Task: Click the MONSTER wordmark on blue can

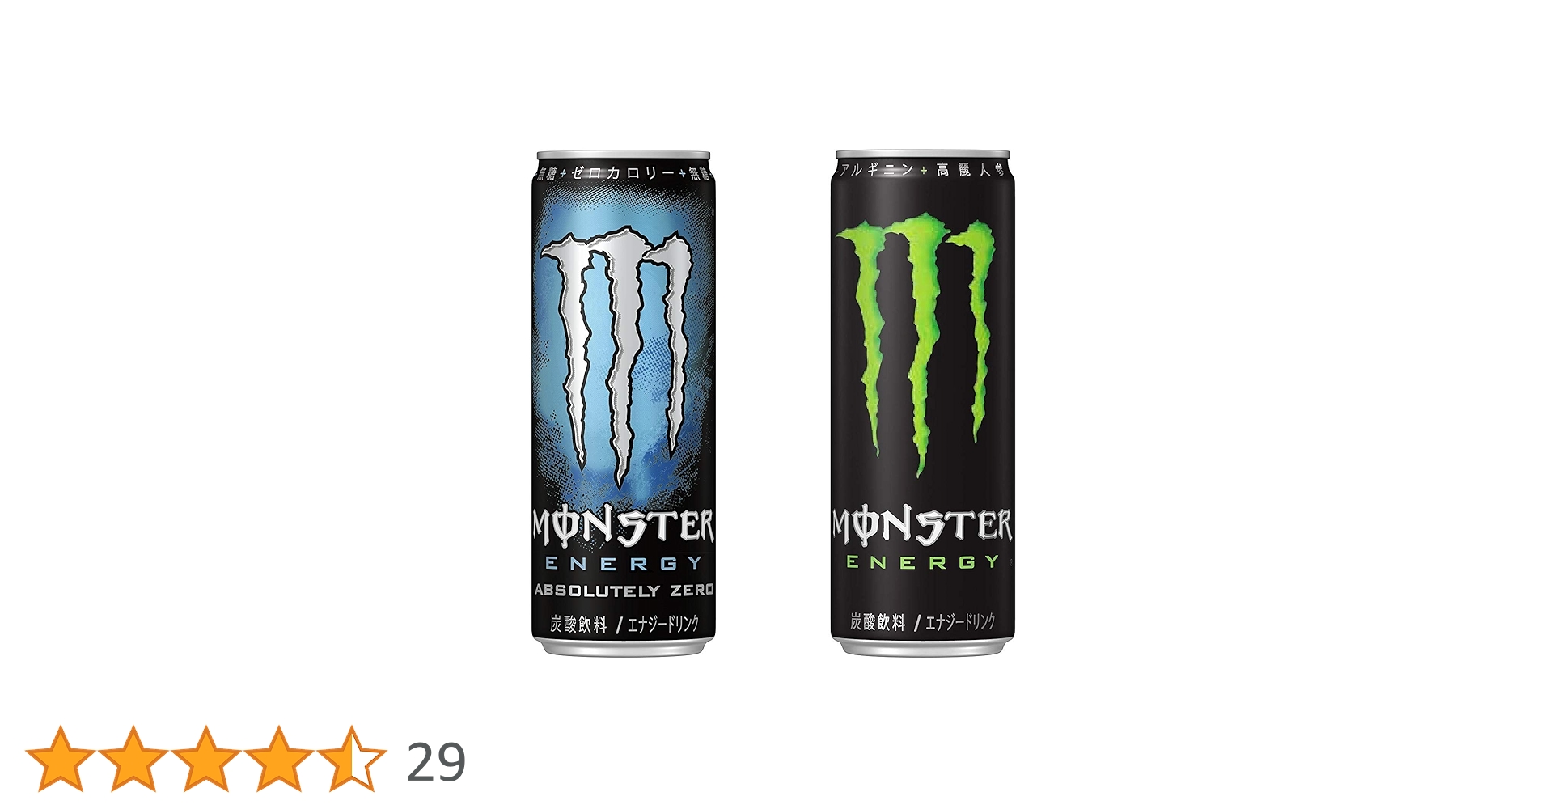Action: 623,526
